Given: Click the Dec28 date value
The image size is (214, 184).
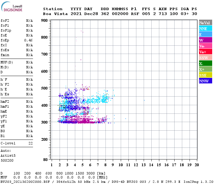Looking at the screenshot, I should click(x=91, y=14).
